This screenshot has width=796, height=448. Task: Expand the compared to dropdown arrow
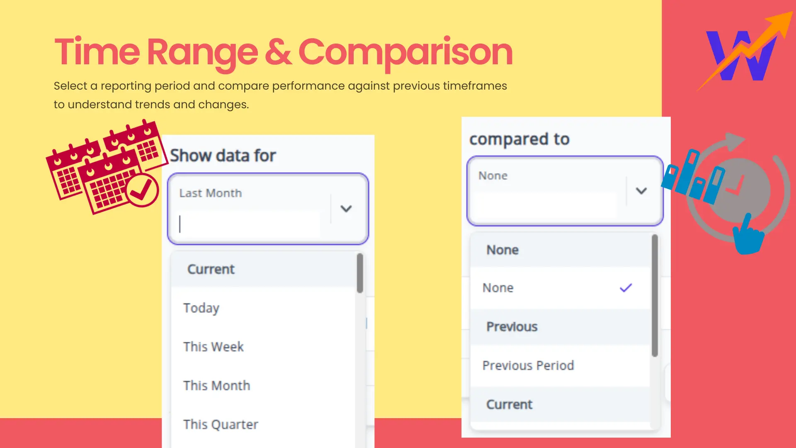(x=641, y=191)
